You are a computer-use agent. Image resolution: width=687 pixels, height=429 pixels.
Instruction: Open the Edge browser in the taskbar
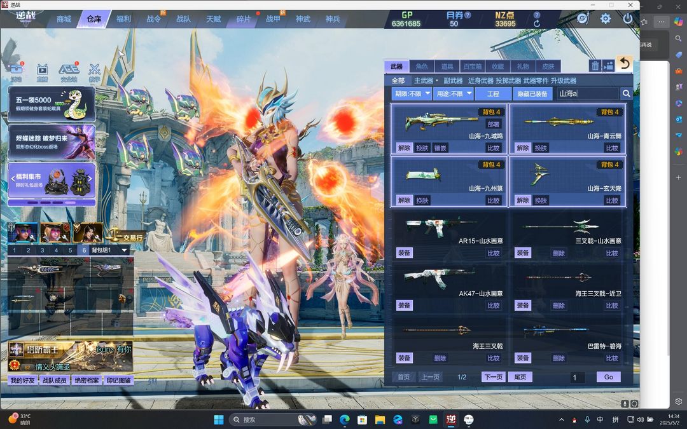pos(344,419)
